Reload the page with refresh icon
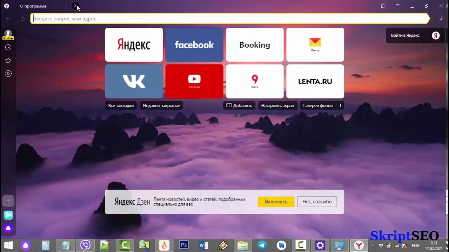 point(22,19)
